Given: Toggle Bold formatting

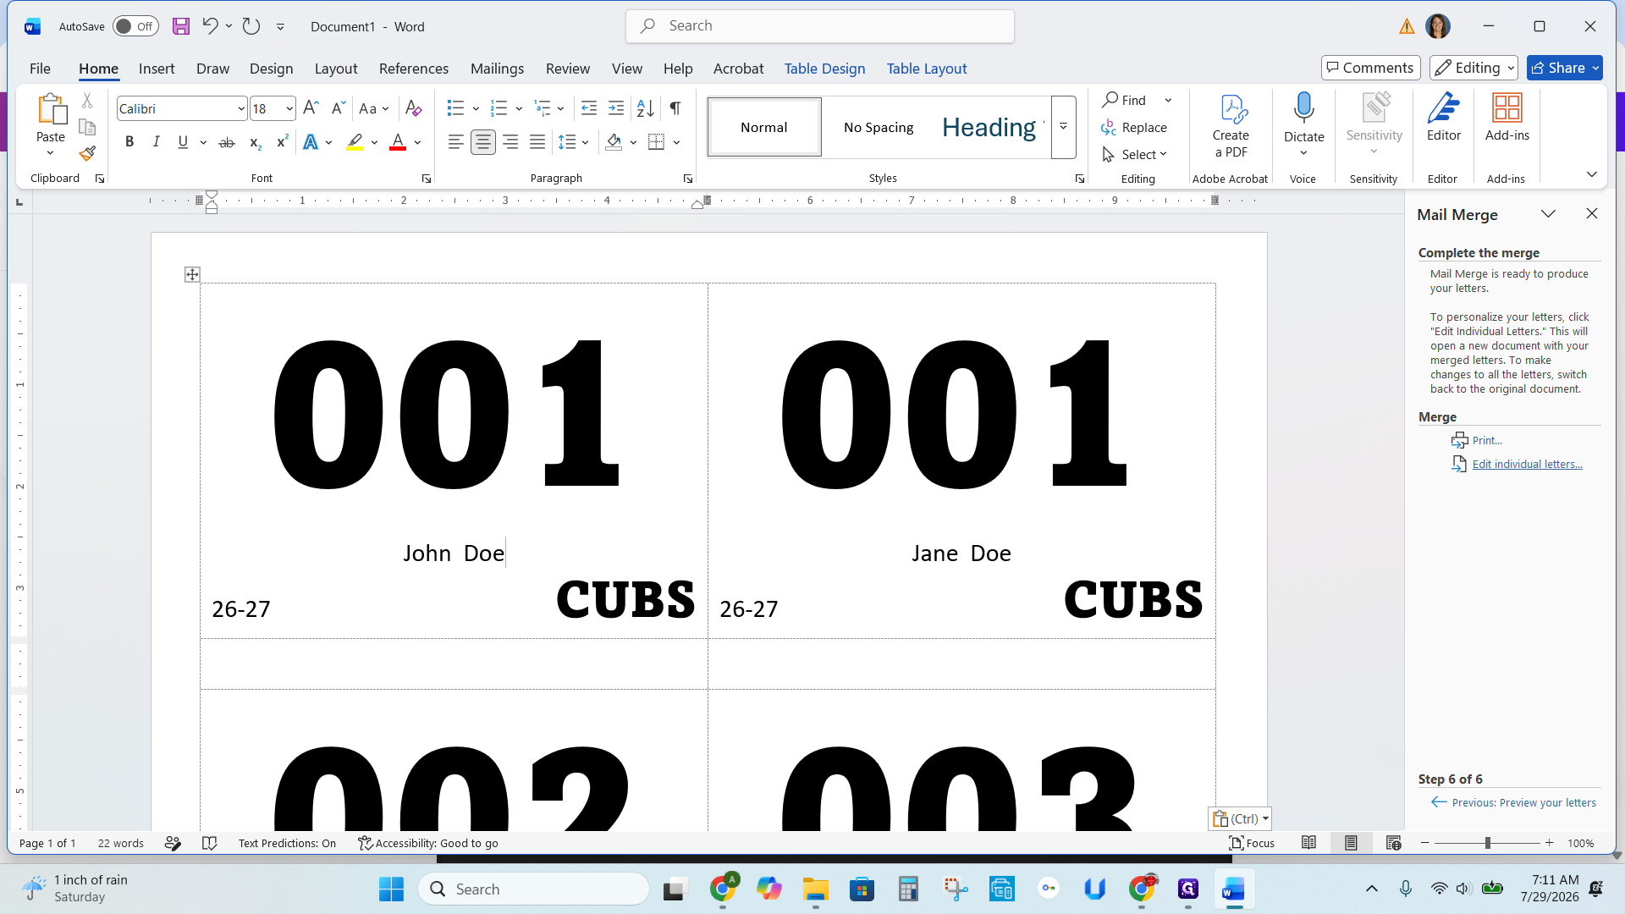Looking at the screenshot, I should [129, 142].
